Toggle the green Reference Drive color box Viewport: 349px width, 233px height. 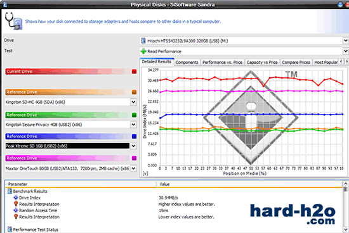tap(134, 115)
